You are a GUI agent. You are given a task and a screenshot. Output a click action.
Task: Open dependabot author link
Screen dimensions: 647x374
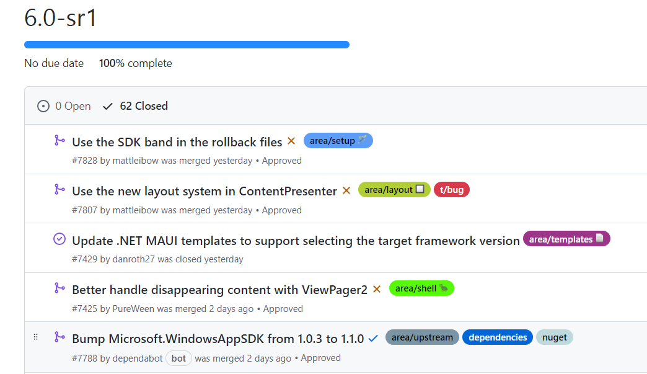138,358
